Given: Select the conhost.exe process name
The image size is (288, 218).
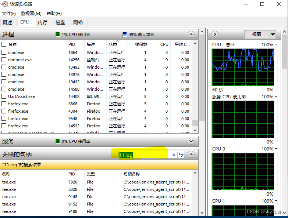Looking at the screenshot, I should click(x=20, y=60).
